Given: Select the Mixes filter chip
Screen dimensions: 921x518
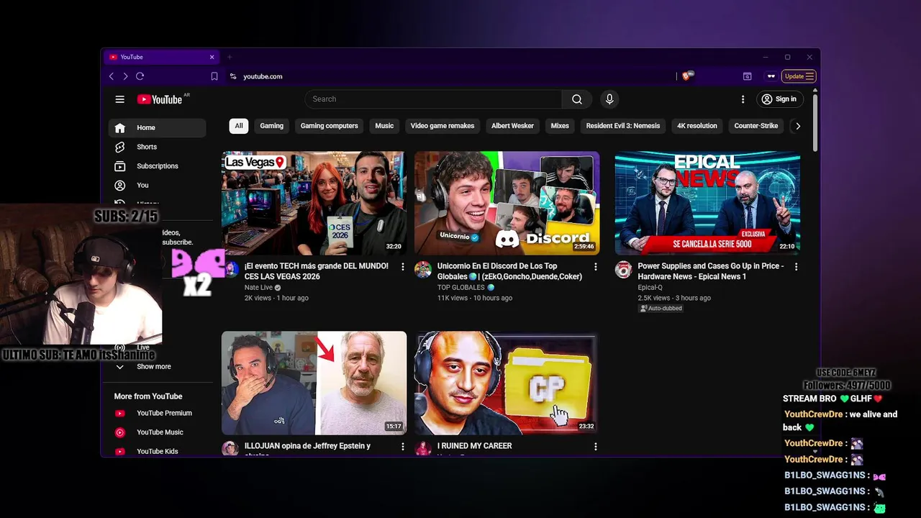Looking at the screenshot, I should point(560,126).
